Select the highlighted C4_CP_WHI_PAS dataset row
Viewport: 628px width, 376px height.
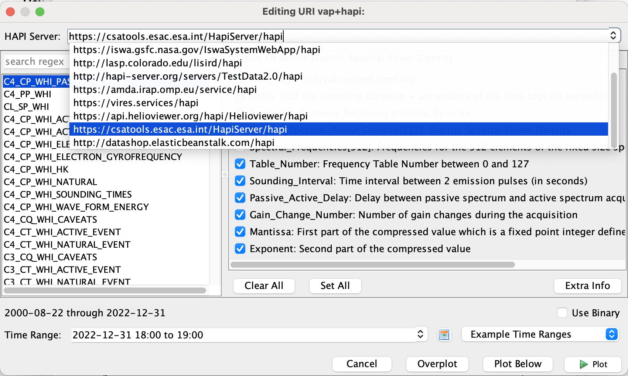tap(36, 81)
